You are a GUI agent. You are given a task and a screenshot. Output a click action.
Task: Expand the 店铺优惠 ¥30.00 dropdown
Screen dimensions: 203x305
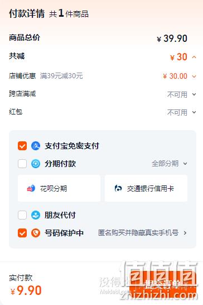tap(194, 76)
